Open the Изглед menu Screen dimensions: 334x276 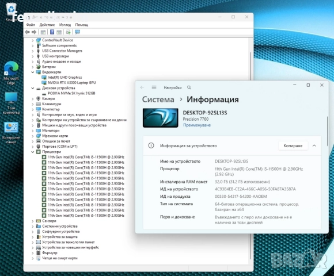[x=65, y=25]
